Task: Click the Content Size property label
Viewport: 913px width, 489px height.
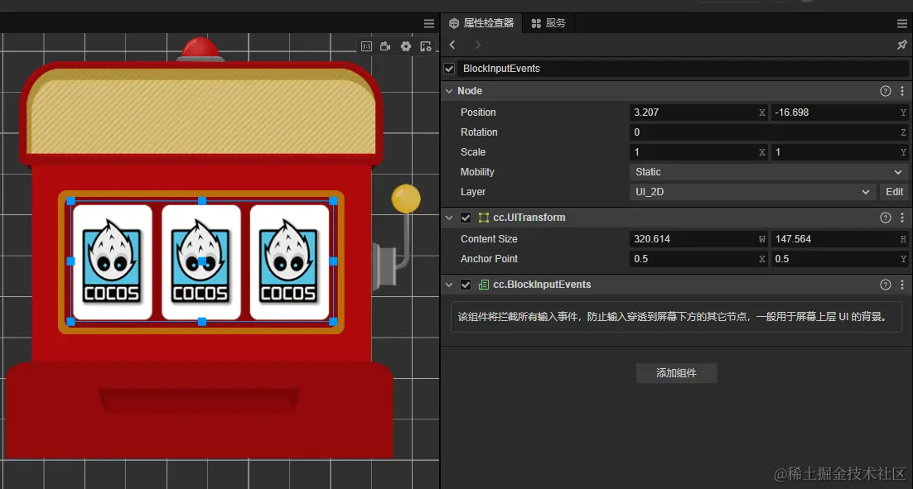Action: coord(489,239)
